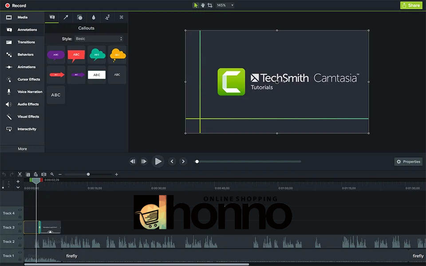
Task: Click the Share button
Action: tap(411, 5)
